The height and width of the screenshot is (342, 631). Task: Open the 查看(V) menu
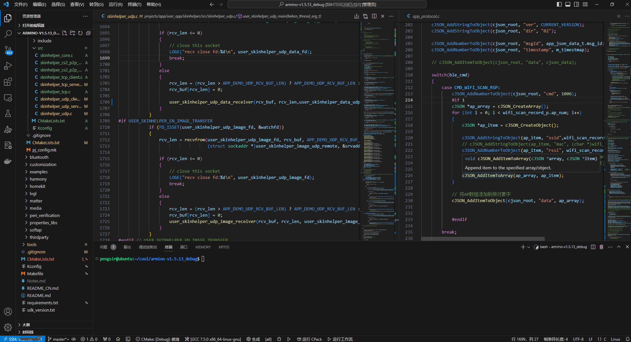click(77, 4)
